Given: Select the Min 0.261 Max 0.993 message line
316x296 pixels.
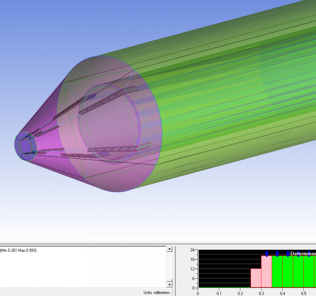Looking at the screenshot, I should (18, 250).
